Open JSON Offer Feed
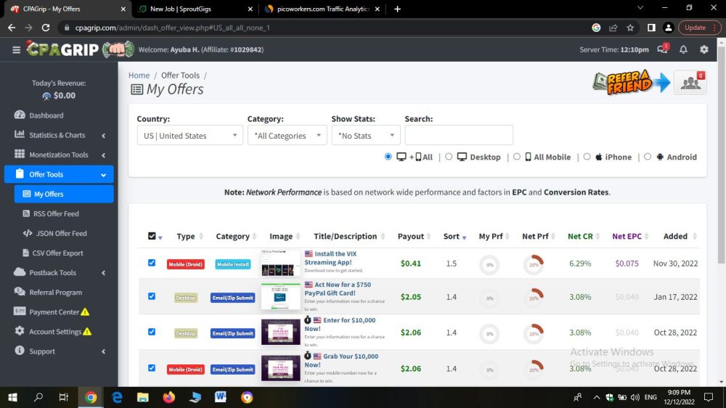This screenshot has width=726, height=408. [61, 234]
